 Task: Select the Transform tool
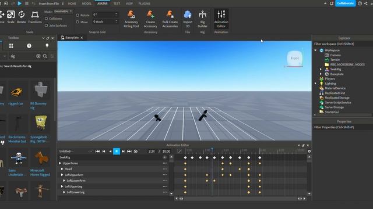35,17
